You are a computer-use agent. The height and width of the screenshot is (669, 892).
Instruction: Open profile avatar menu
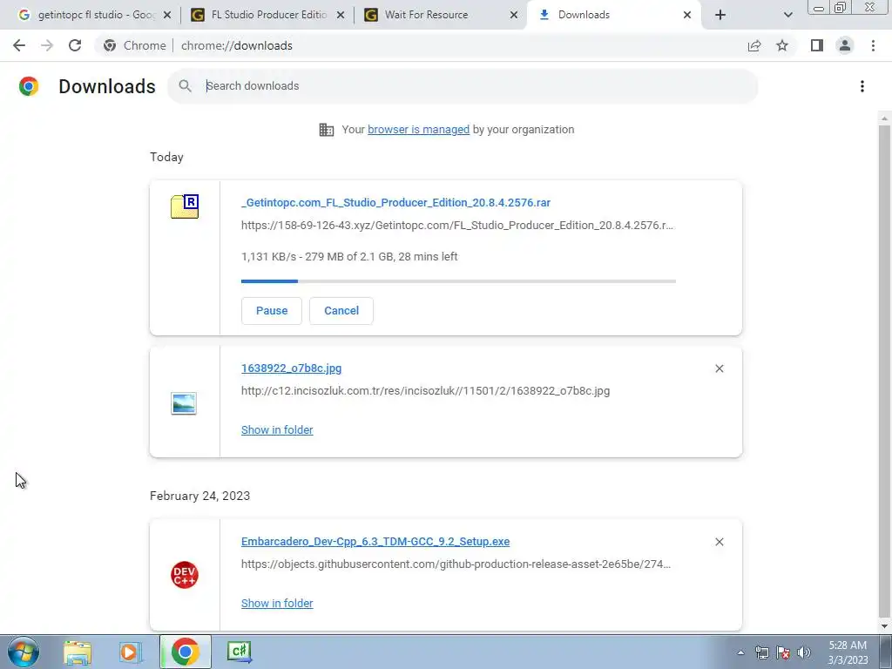pyautogui.click(x=845, y=45)
